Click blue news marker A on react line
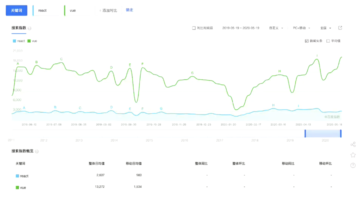 24,108
